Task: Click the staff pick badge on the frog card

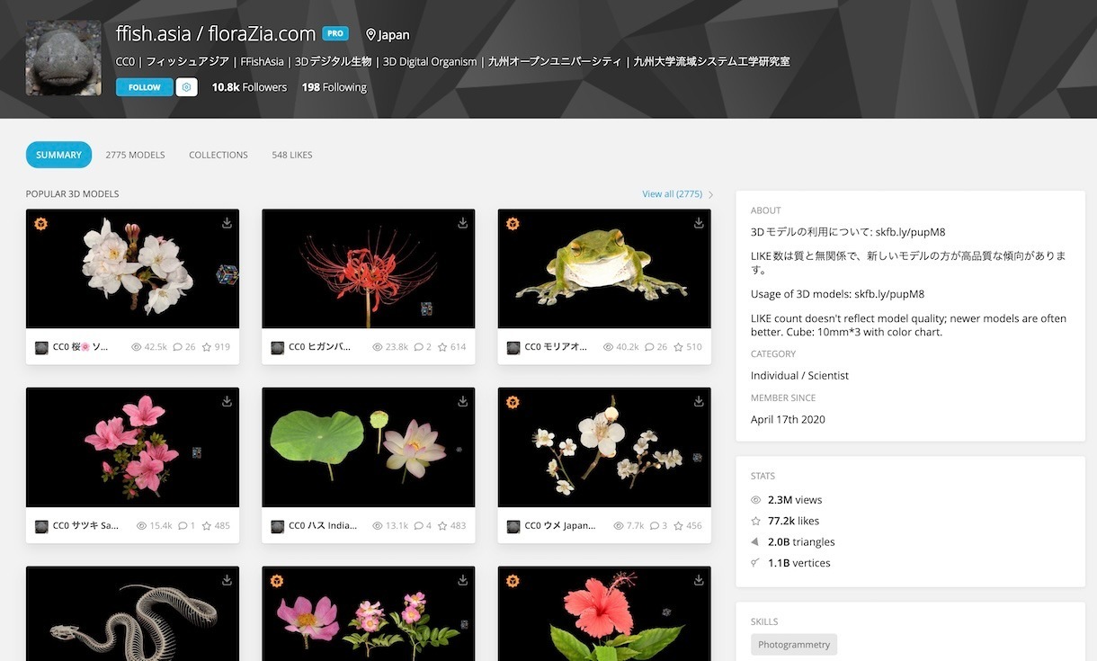Action: 513,223
